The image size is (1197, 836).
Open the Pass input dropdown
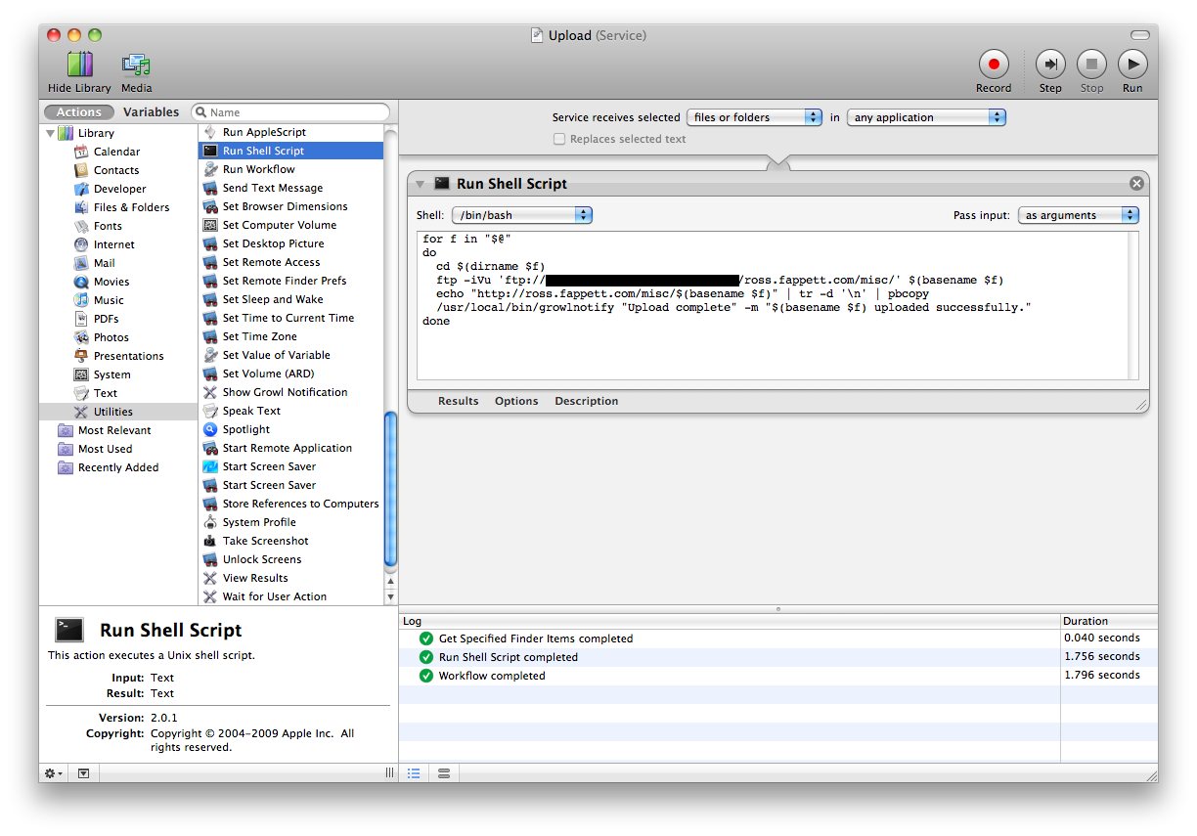[x=1078, y=215]
